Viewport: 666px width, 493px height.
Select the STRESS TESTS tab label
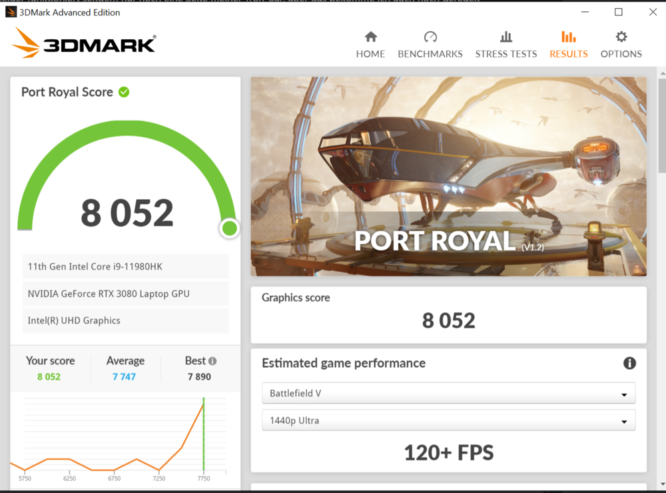pyautogui.click(x=506, y=54)
